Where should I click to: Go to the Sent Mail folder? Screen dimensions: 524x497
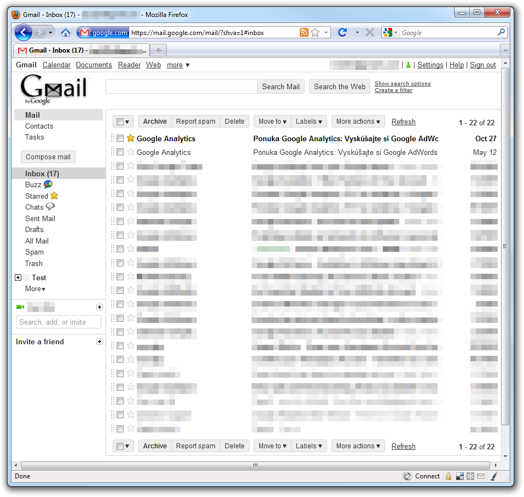click(40, 218)
